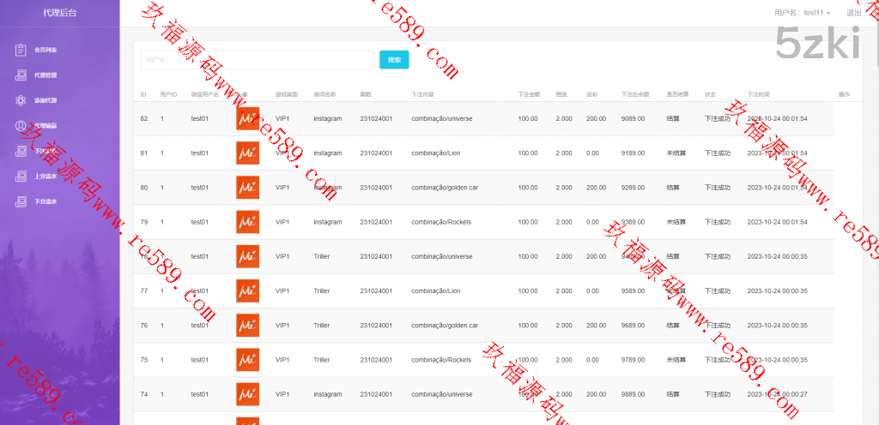Click the 下注时间 column header
This screenshot has height=425, width=879.
pos(758,93)
